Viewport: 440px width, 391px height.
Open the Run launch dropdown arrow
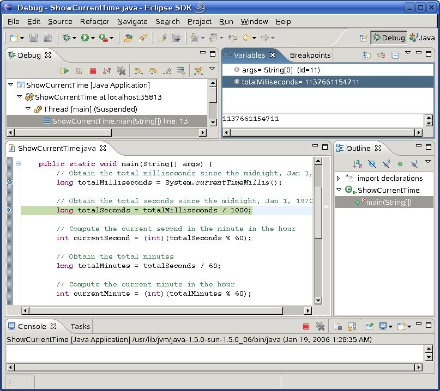click(93, 38)
